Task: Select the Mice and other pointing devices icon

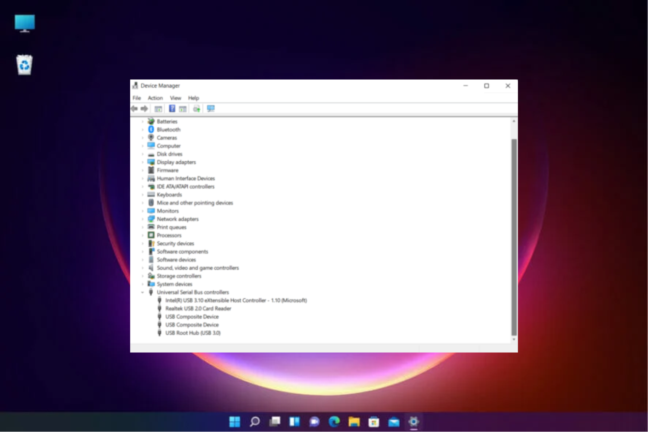Action: click(151, 202)
